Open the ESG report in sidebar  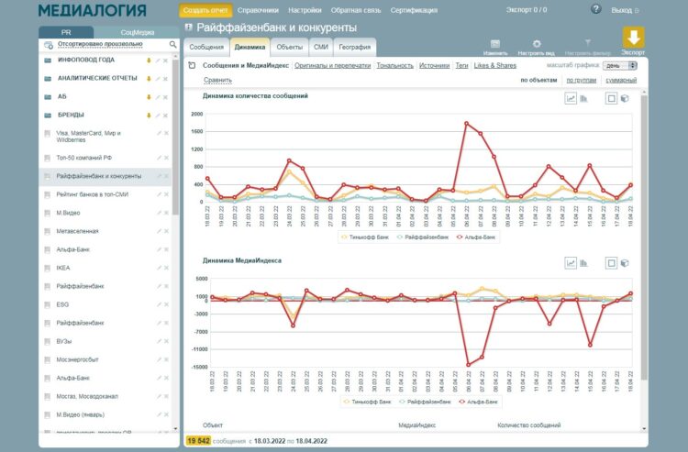pos(62,304)
